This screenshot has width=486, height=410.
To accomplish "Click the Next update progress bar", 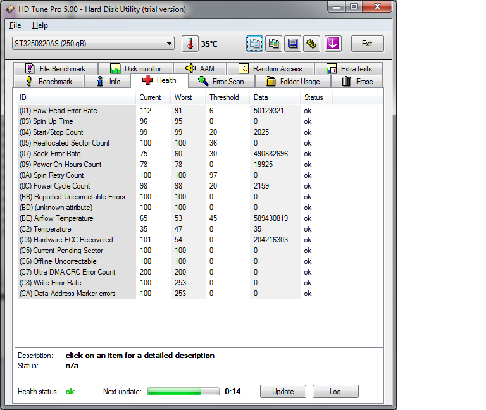I will coord(184,392).
